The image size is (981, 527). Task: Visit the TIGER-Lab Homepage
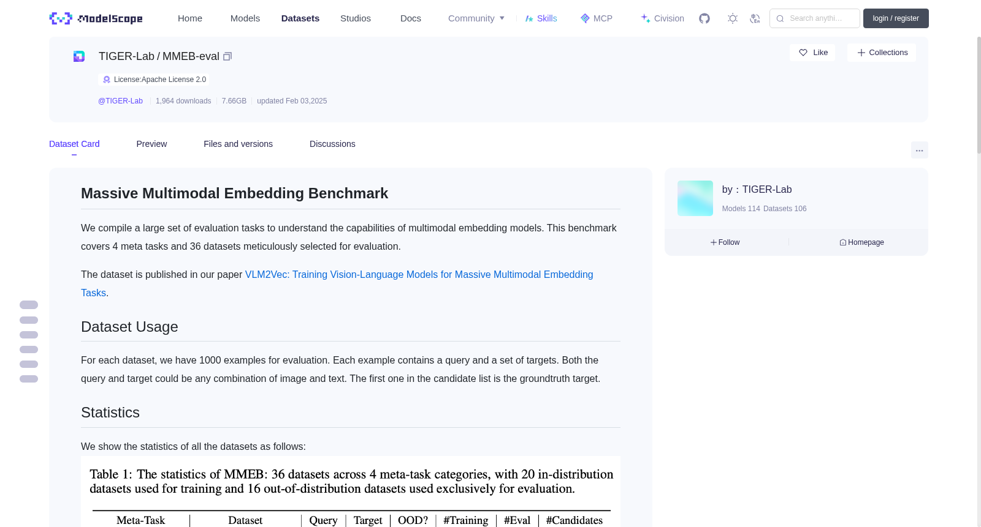coord(861,242)
